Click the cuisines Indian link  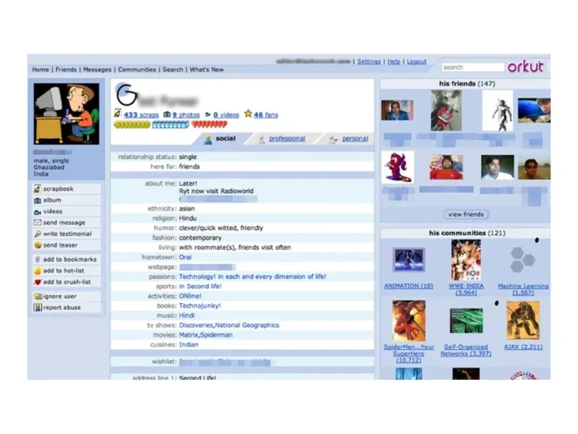189,345
